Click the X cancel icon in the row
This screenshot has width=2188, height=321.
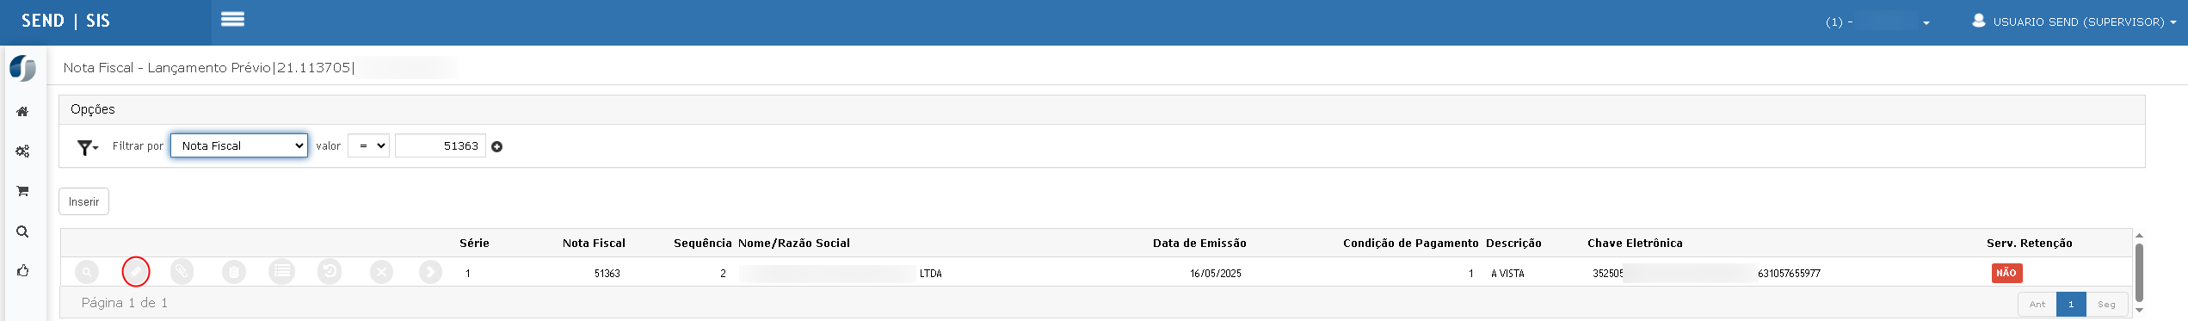click(x=381, y=272)
